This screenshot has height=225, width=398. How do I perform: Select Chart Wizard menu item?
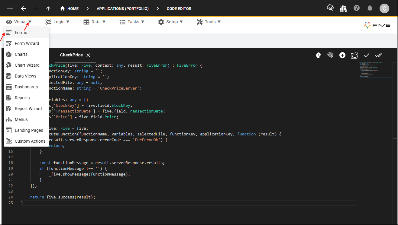click(x=26, y=65)
